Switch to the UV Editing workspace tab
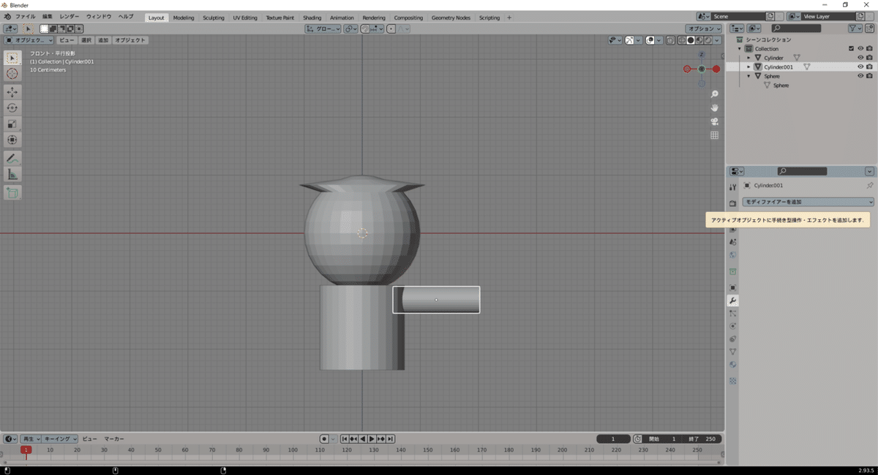Viewport: 878px width, 475px height. [x=245, y=18]
